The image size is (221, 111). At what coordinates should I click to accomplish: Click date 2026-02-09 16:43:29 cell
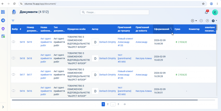point(160,58)
